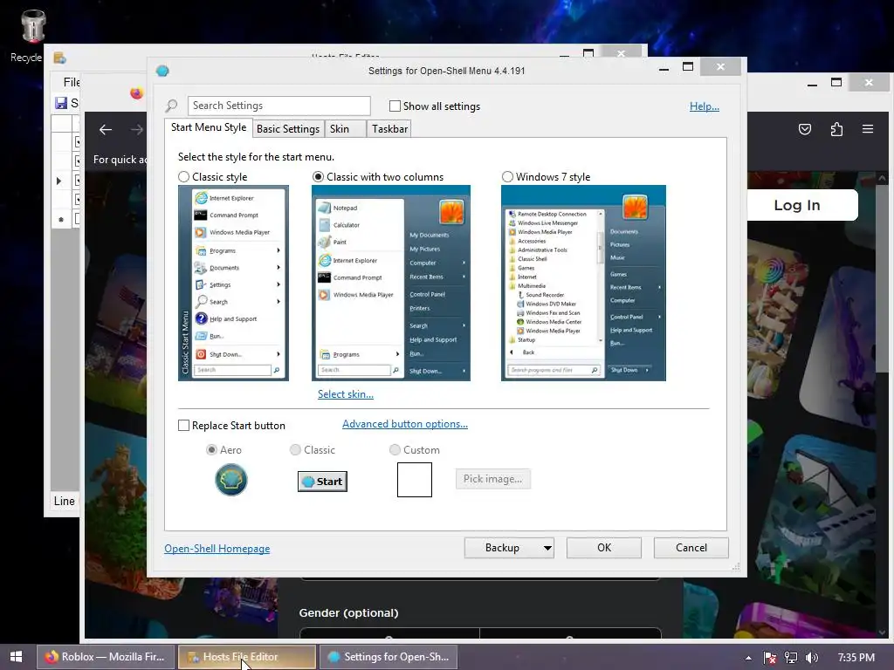Open the Backup dropdown arrow
The image size is (894, 670).
tap(547, 548)
